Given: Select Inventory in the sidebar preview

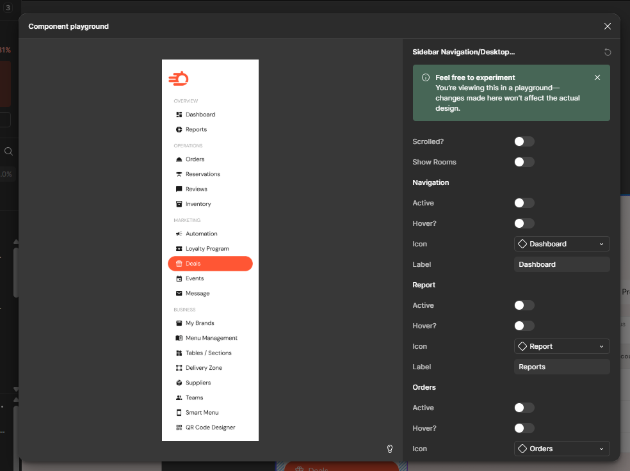Looking at the screenshot, I should [x=210, y=204].
